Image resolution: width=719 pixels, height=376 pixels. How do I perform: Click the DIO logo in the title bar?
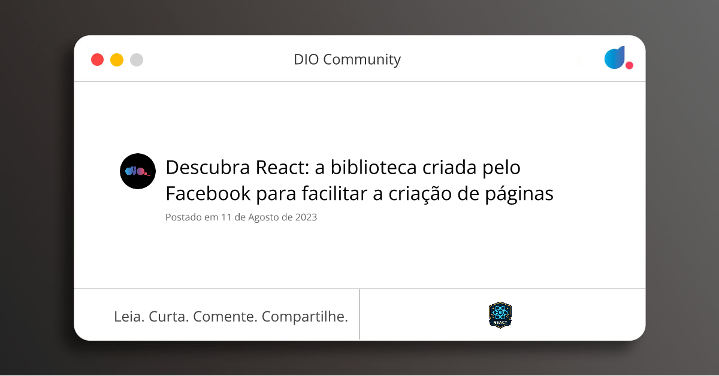(x=618, y=59)
